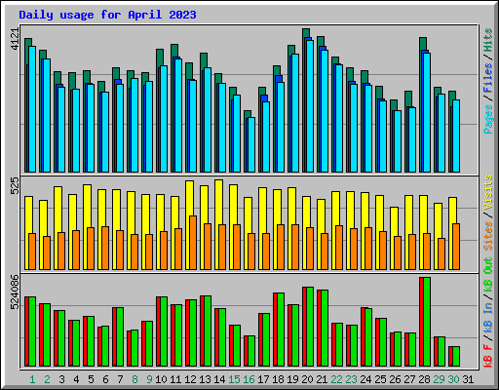Click day label 6 on the axis

click(x=105, y=379)
